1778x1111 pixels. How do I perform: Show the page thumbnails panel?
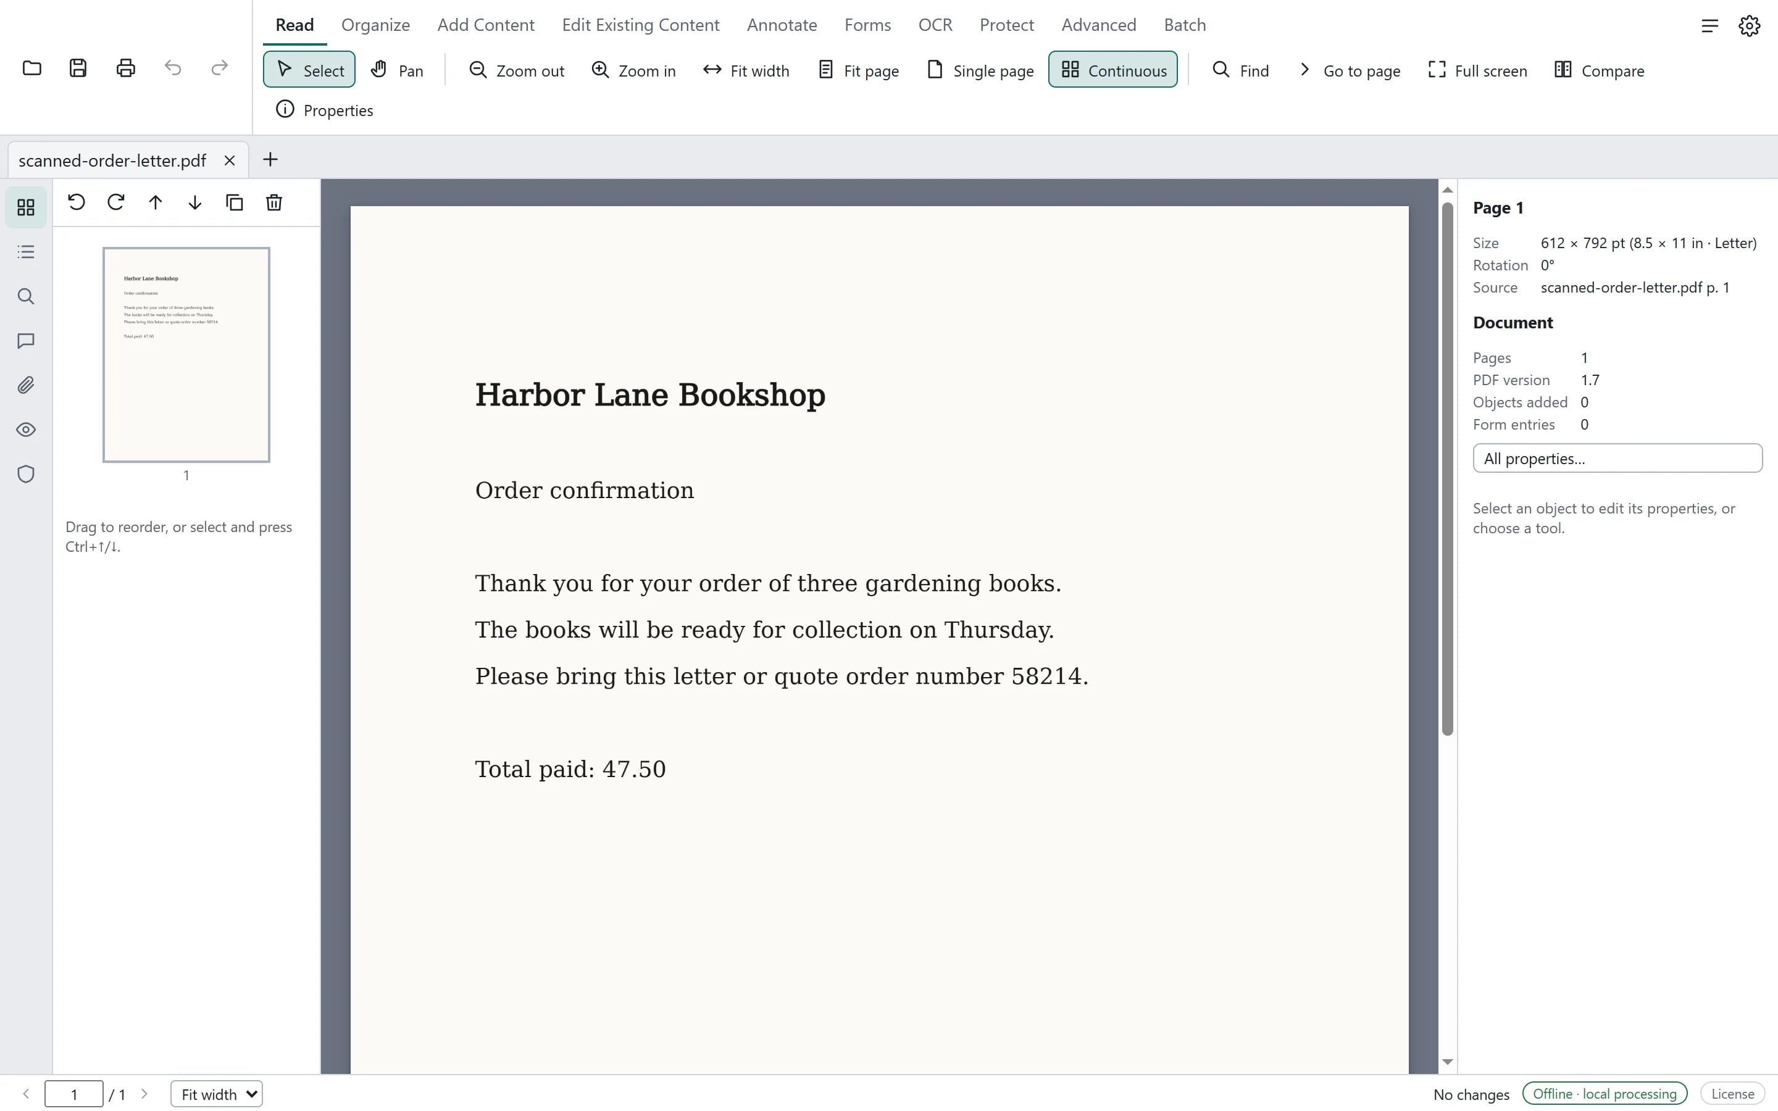pyautogui.click(x=26, y=207)
